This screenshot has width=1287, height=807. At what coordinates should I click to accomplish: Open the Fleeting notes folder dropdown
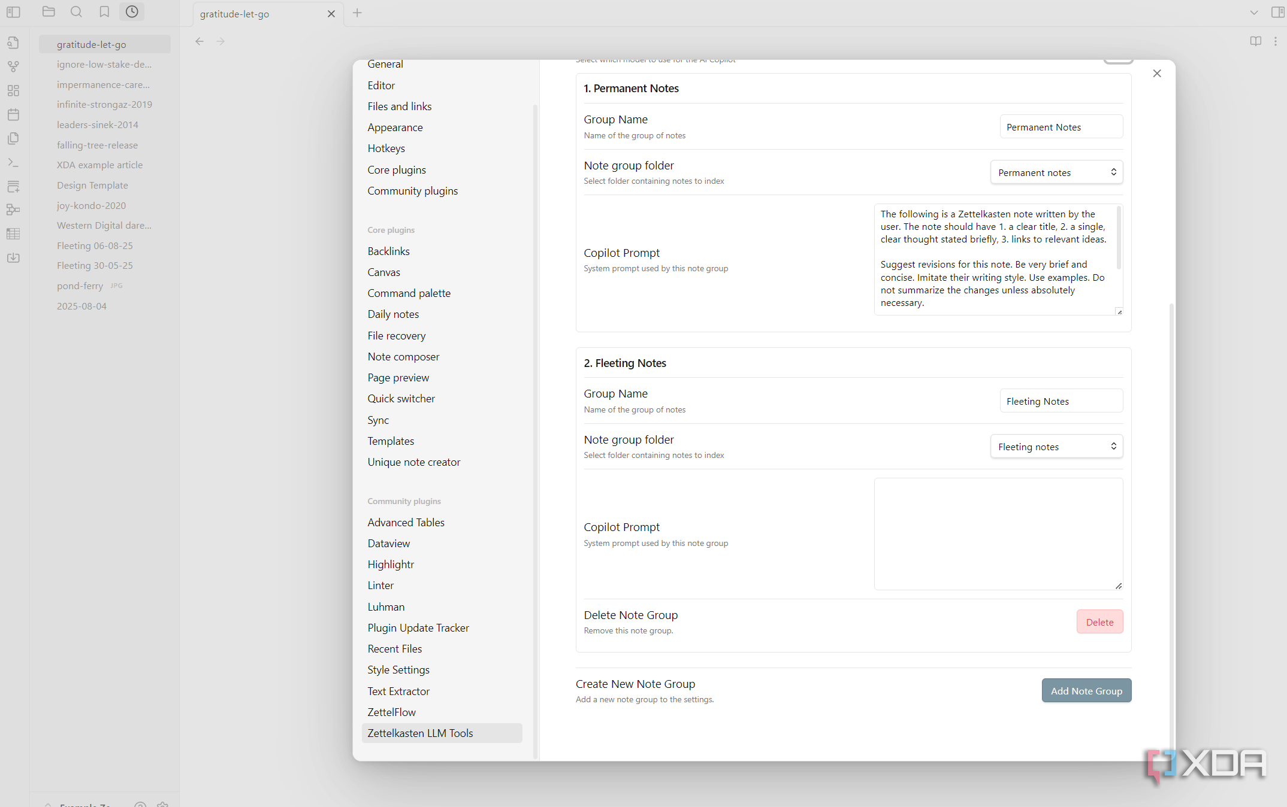(x=1056, y=447)
